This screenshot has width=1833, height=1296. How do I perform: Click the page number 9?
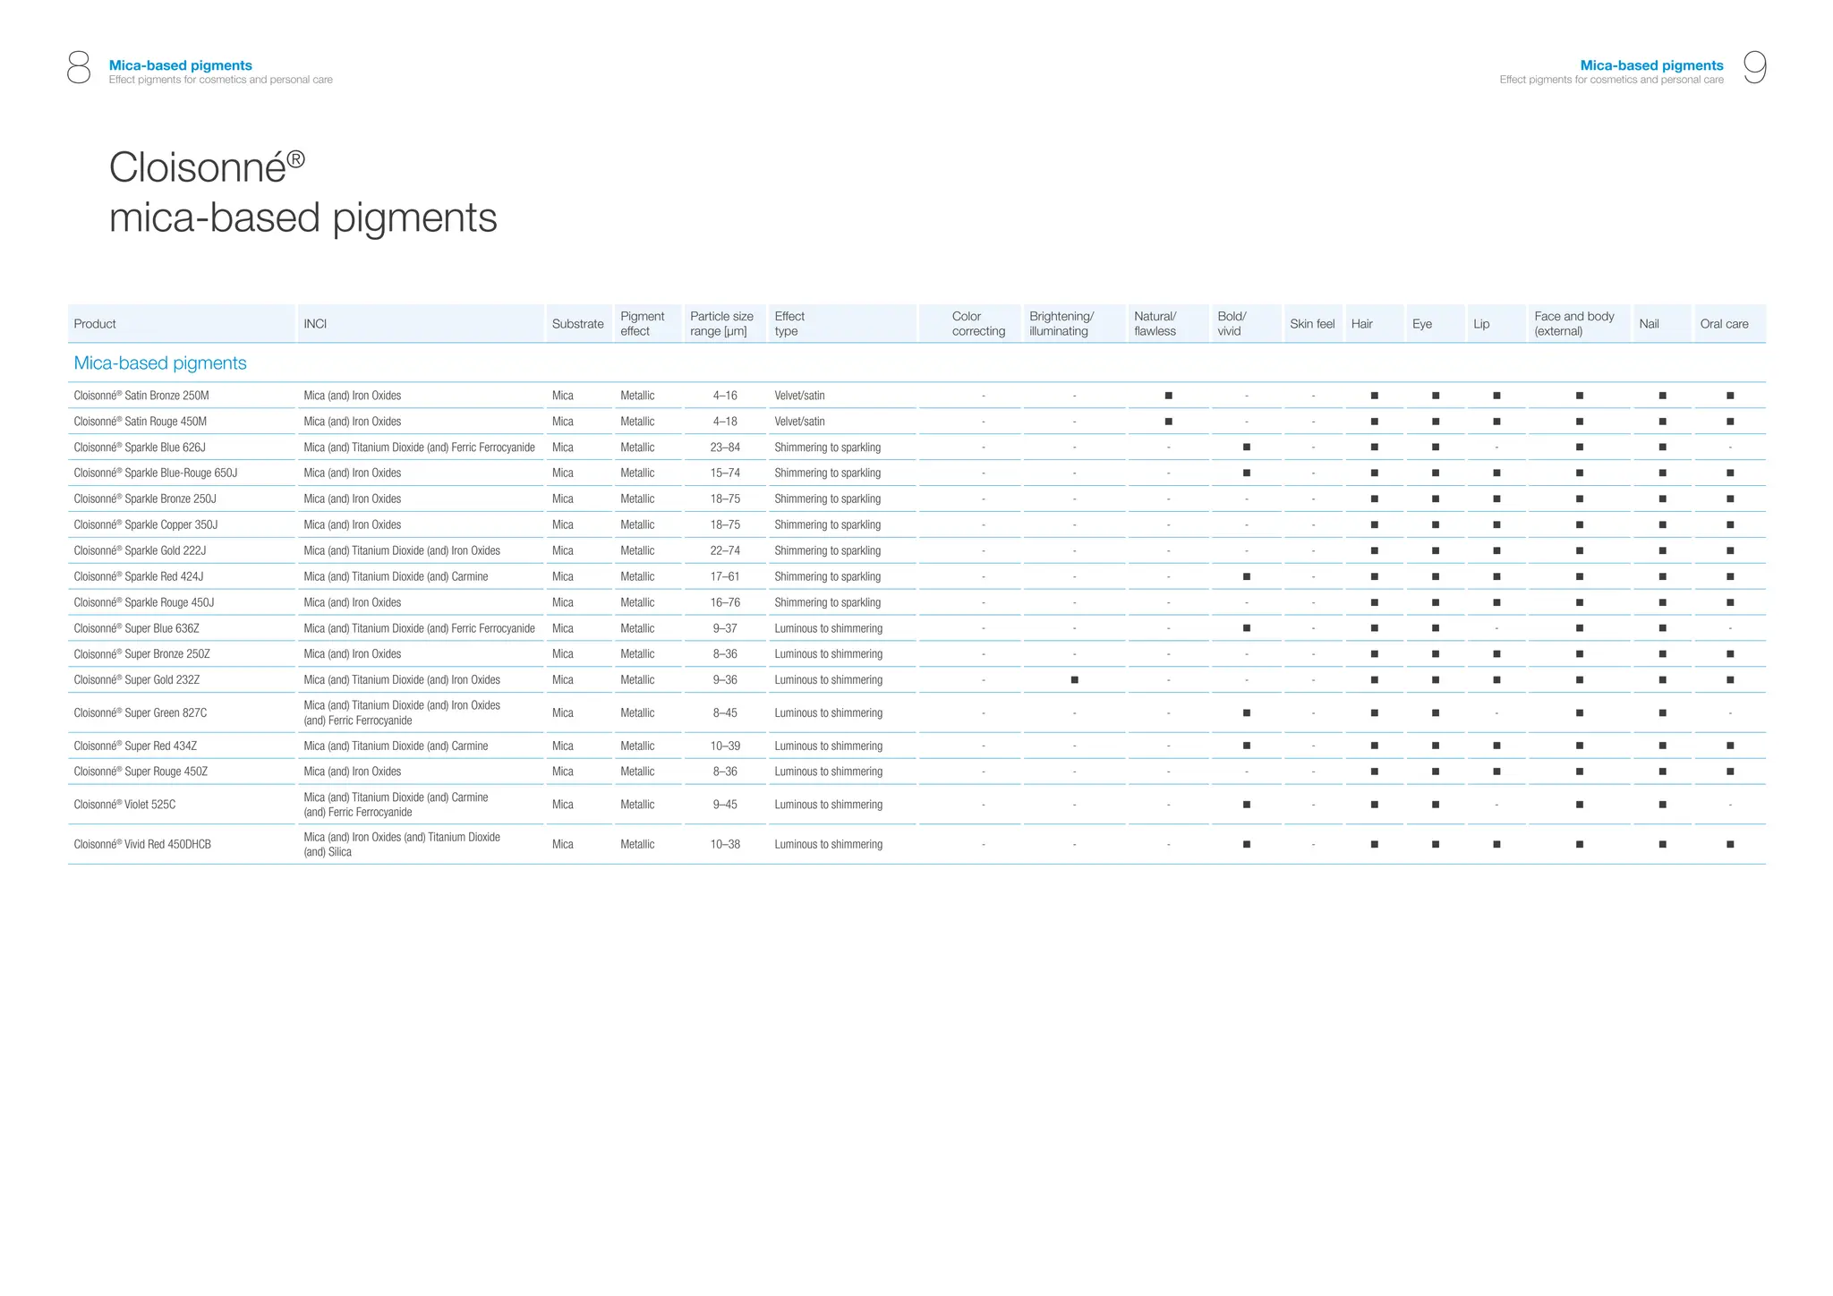coord(1754,68)
